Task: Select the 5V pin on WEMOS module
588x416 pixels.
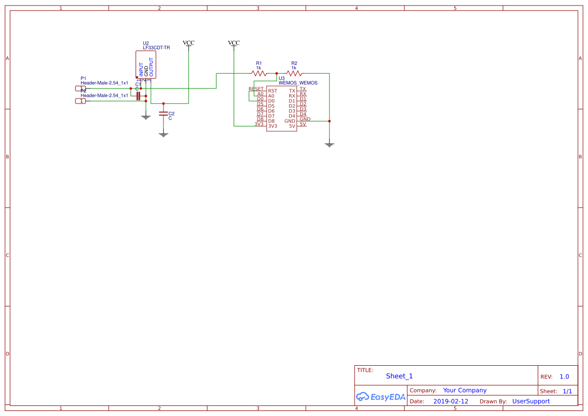Action: [292, 126]
